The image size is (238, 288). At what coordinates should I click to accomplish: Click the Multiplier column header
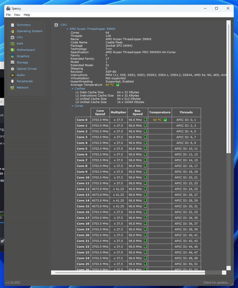point(118,112)
